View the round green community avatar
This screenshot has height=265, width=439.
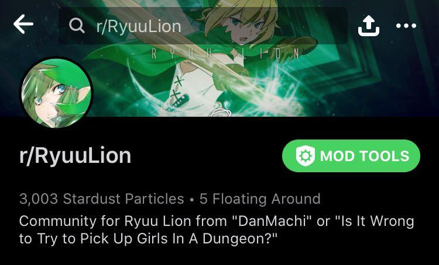click(56, 93)
